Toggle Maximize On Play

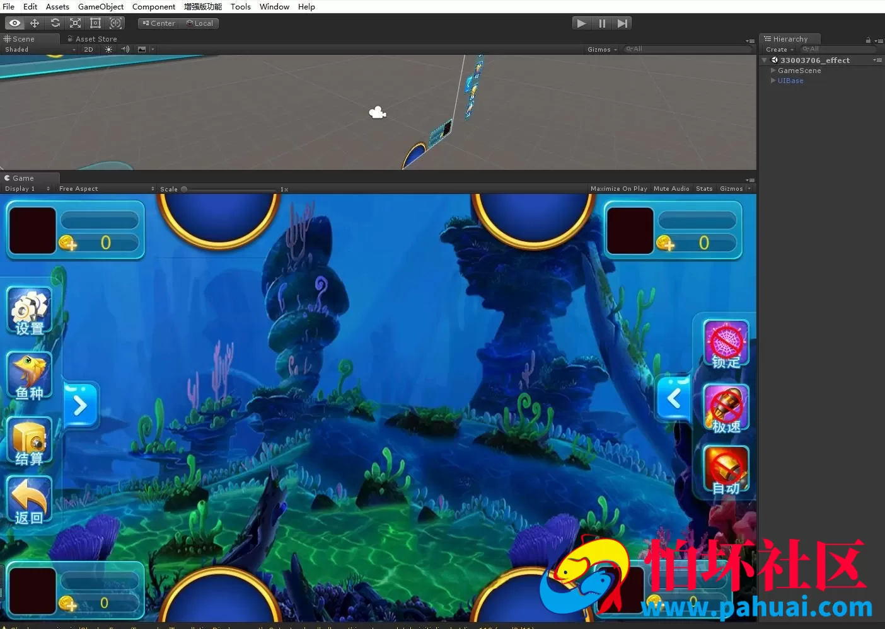pos(618,189)
